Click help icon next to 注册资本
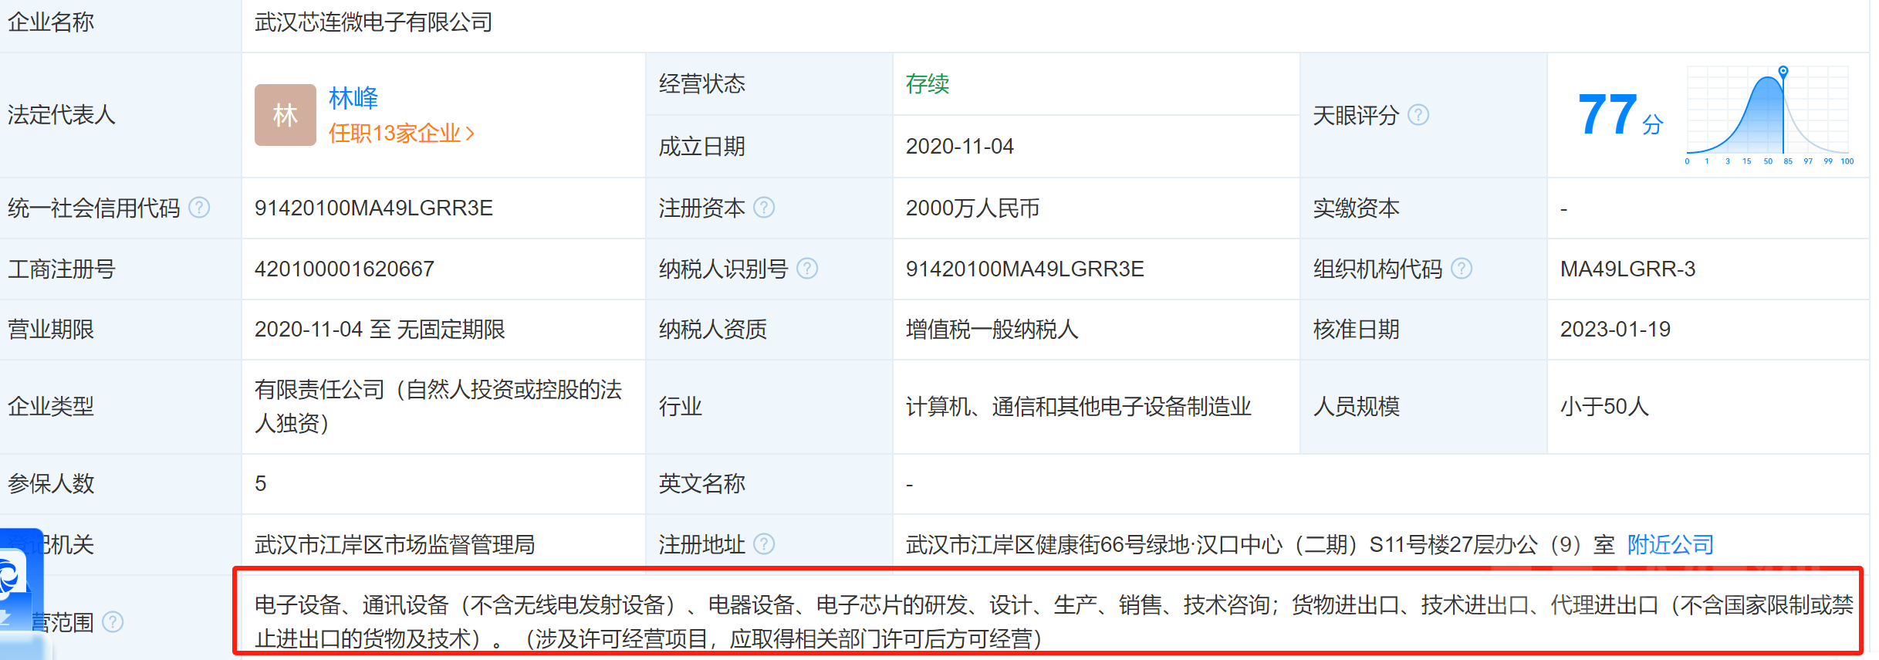Image resolution: width=1879 pixels, height=660 pixels. point(764,208)
